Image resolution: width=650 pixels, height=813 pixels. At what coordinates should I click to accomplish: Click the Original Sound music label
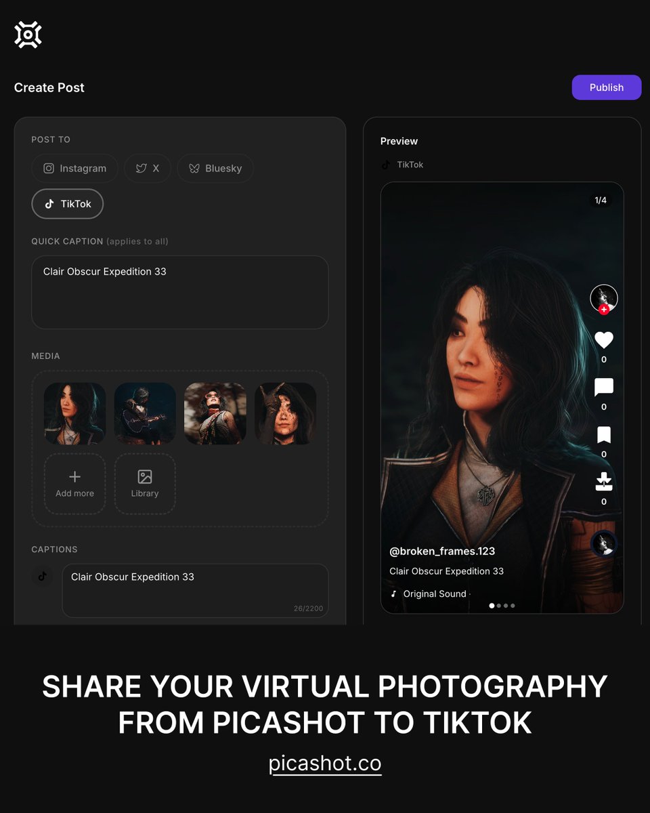(x=435, y=593)
